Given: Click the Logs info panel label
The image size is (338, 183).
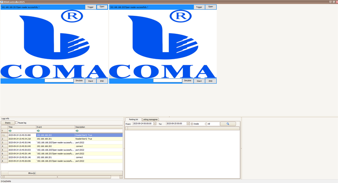Looking at the screenshot, I should pyautogui.click(x=5, y=118).
